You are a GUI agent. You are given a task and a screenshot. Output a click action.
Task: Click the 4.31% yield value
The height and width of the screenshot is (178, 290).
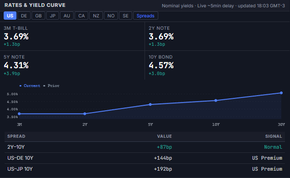coord(16,65)
